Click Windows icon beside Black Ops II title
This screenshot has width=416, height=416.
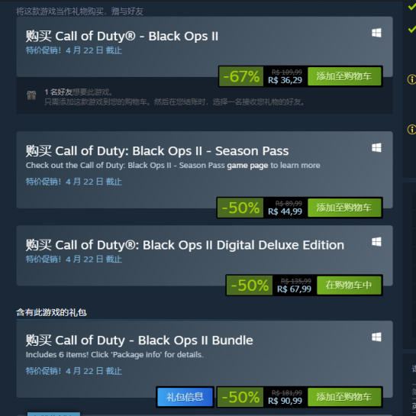pyautogui.click(x=376, y=33)
